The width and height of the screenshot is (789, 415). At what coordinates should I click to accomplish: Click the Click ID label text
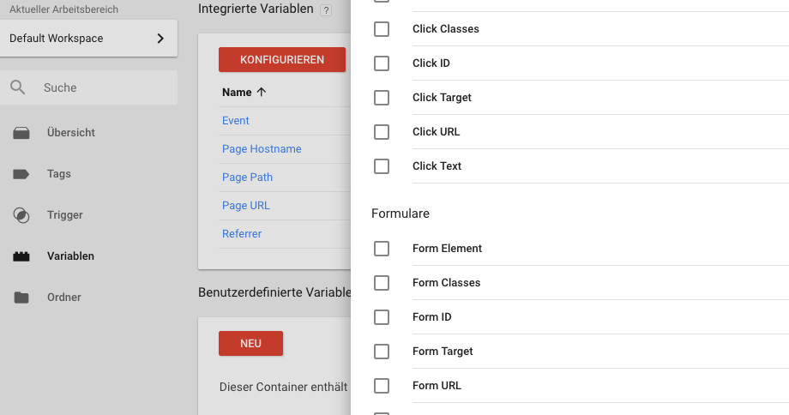coord(431,63)
